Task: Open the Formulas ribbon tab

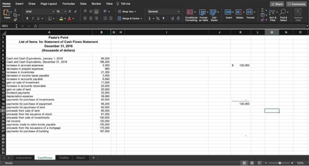Action: 68,4
